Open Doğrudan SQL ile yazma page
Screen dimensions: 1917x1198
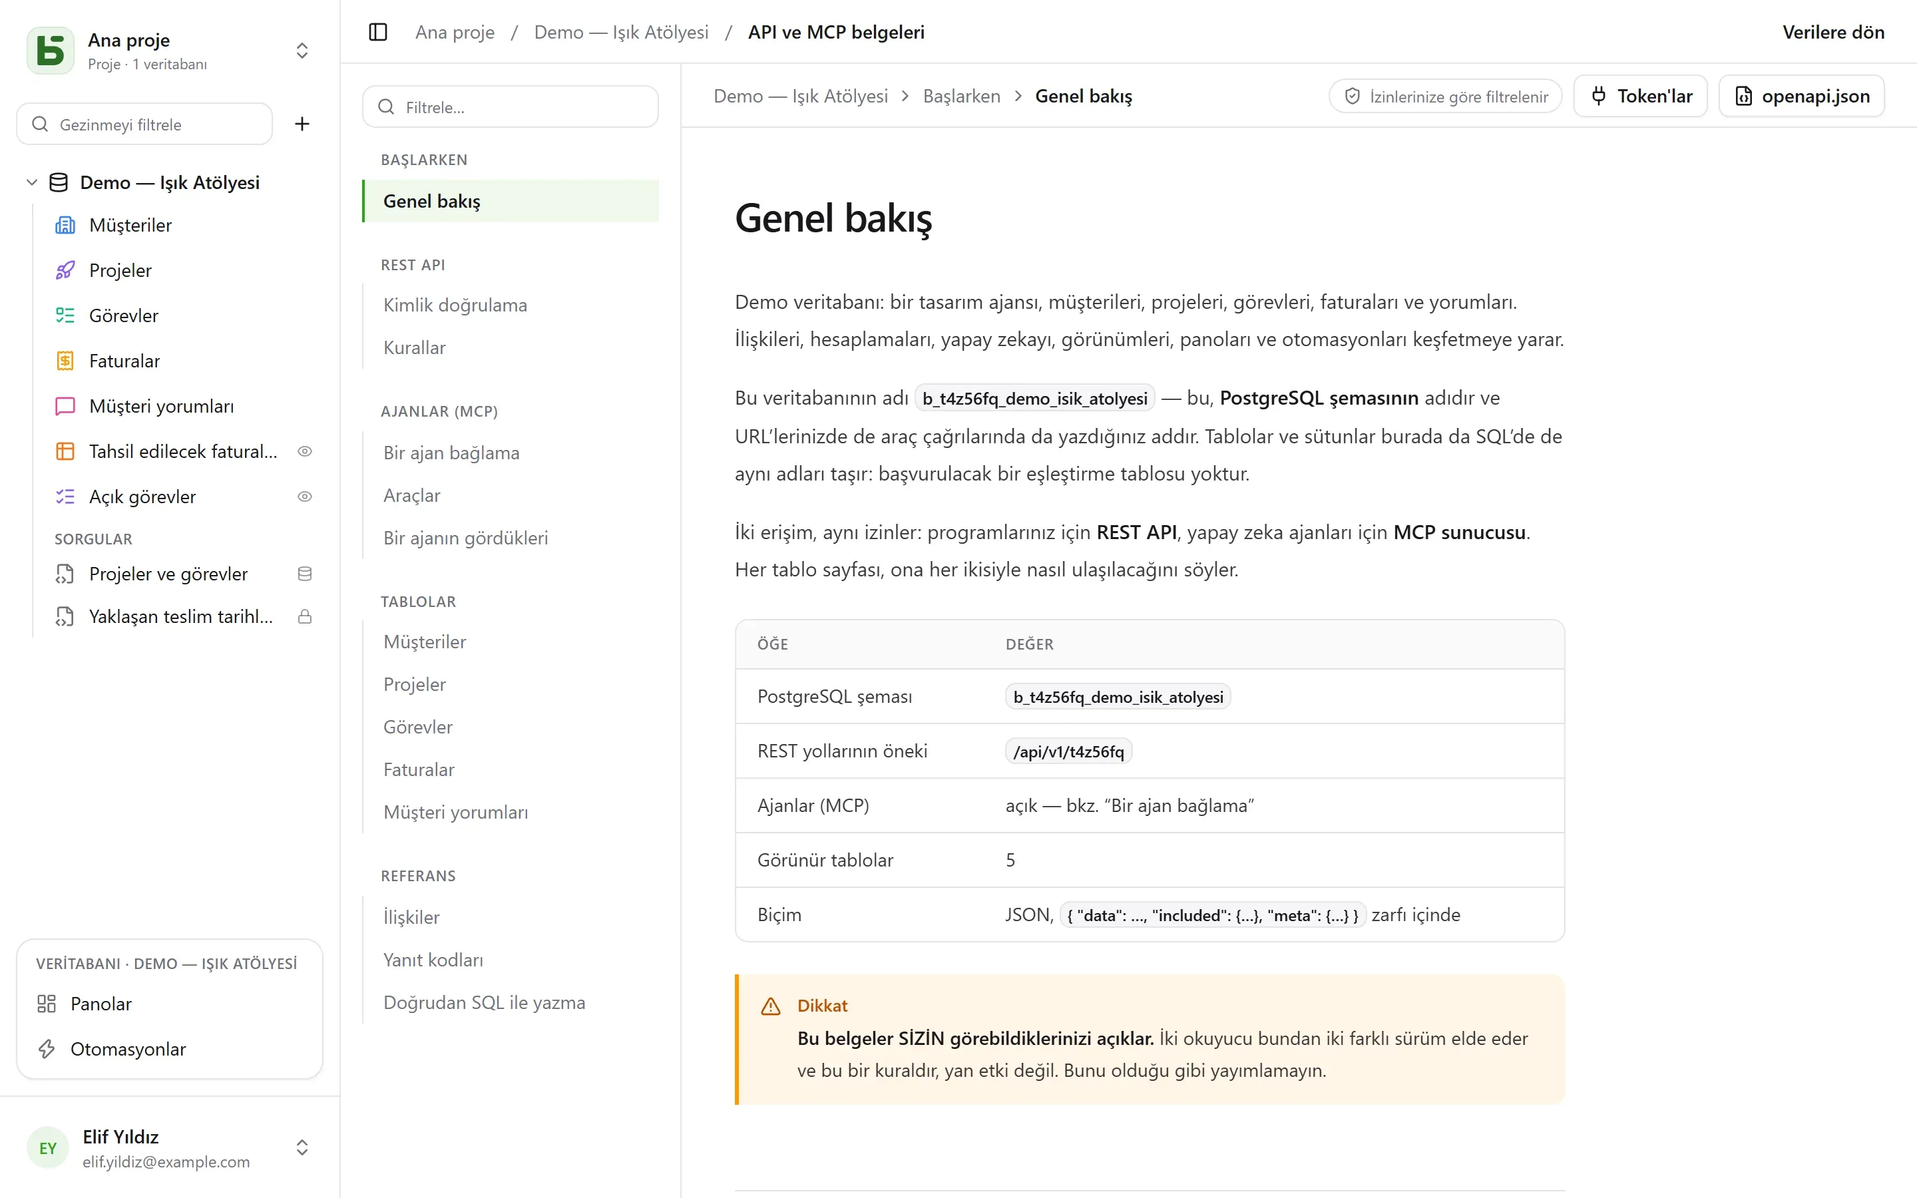pyautogui.click(x=484, y=1002)
